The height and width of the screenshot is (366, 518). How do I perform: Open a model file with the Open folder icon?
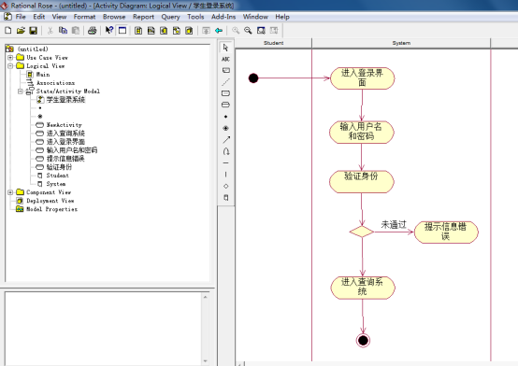21,31
